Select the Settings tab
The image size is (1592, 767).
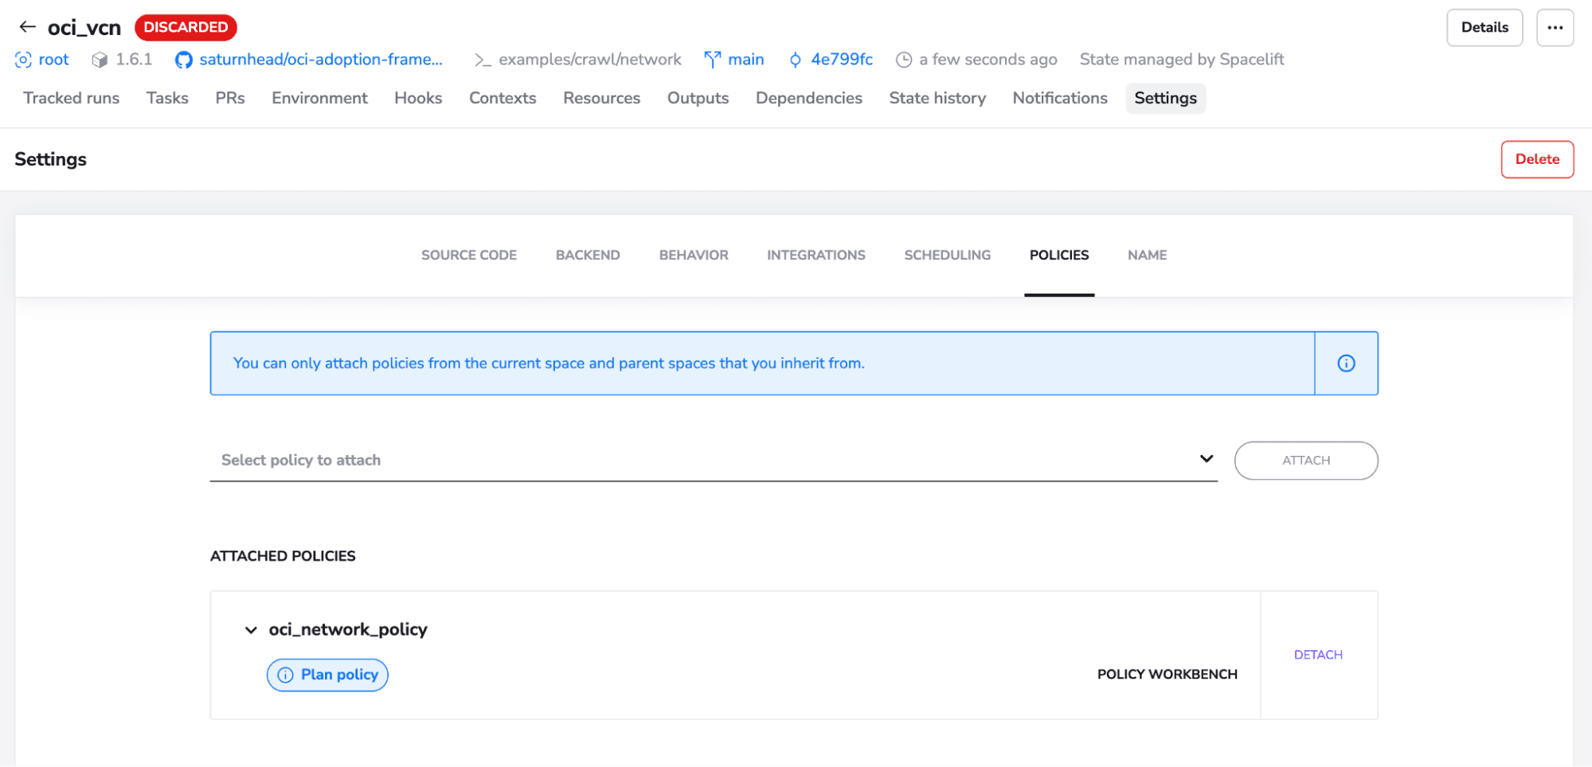[x=1165, y=98]
